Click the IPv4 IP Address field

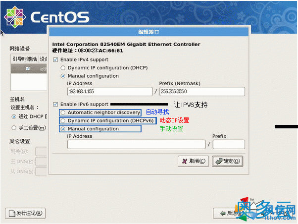click(x=110, y=92)
